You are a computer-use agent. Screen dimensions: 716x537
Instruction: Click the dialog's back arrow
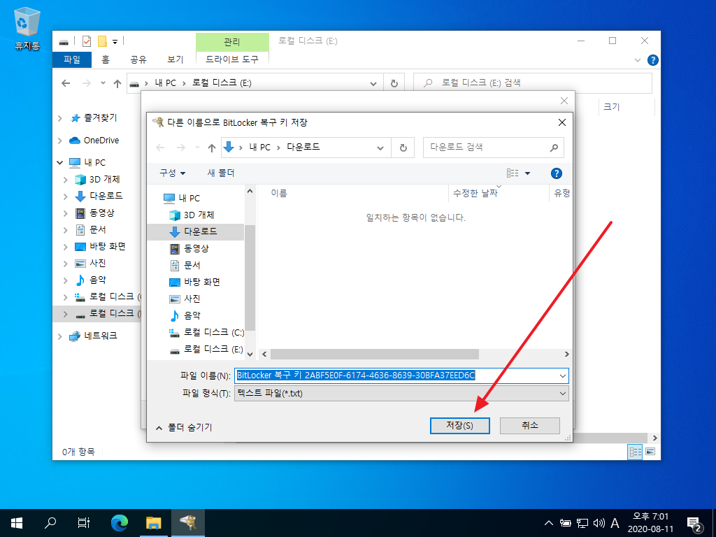(160, 148)
